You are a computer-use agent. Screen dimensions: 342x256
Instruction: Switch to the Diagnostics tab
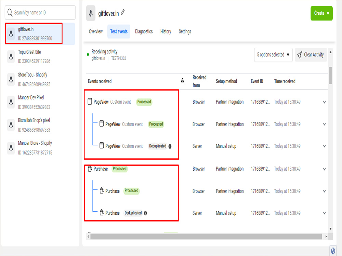tap(144, 31)
